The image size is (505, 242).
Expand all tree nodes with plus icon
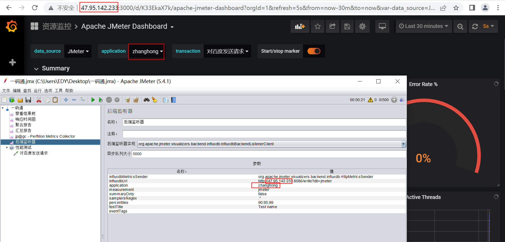[66, 100]
